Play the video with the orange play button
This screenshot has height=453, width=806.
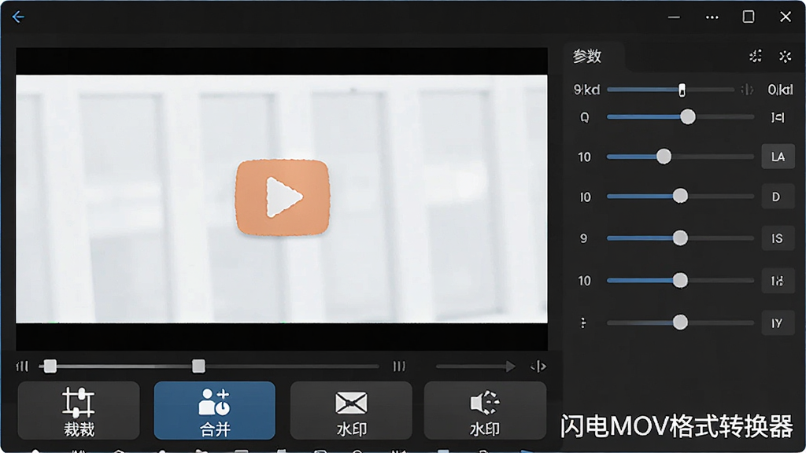(x=283, y=197)
